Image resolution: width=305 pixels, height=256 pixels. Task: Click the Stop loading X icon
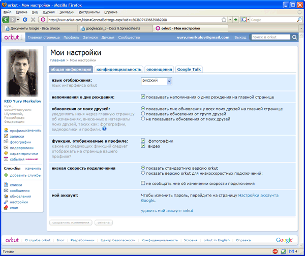click(x=33, y=20)
